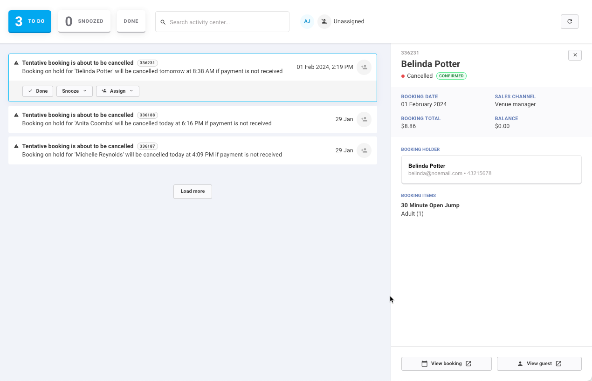Viewport: 592px width, 381px height.
Task: Click Booking total value $8.86
Action: 408,126
